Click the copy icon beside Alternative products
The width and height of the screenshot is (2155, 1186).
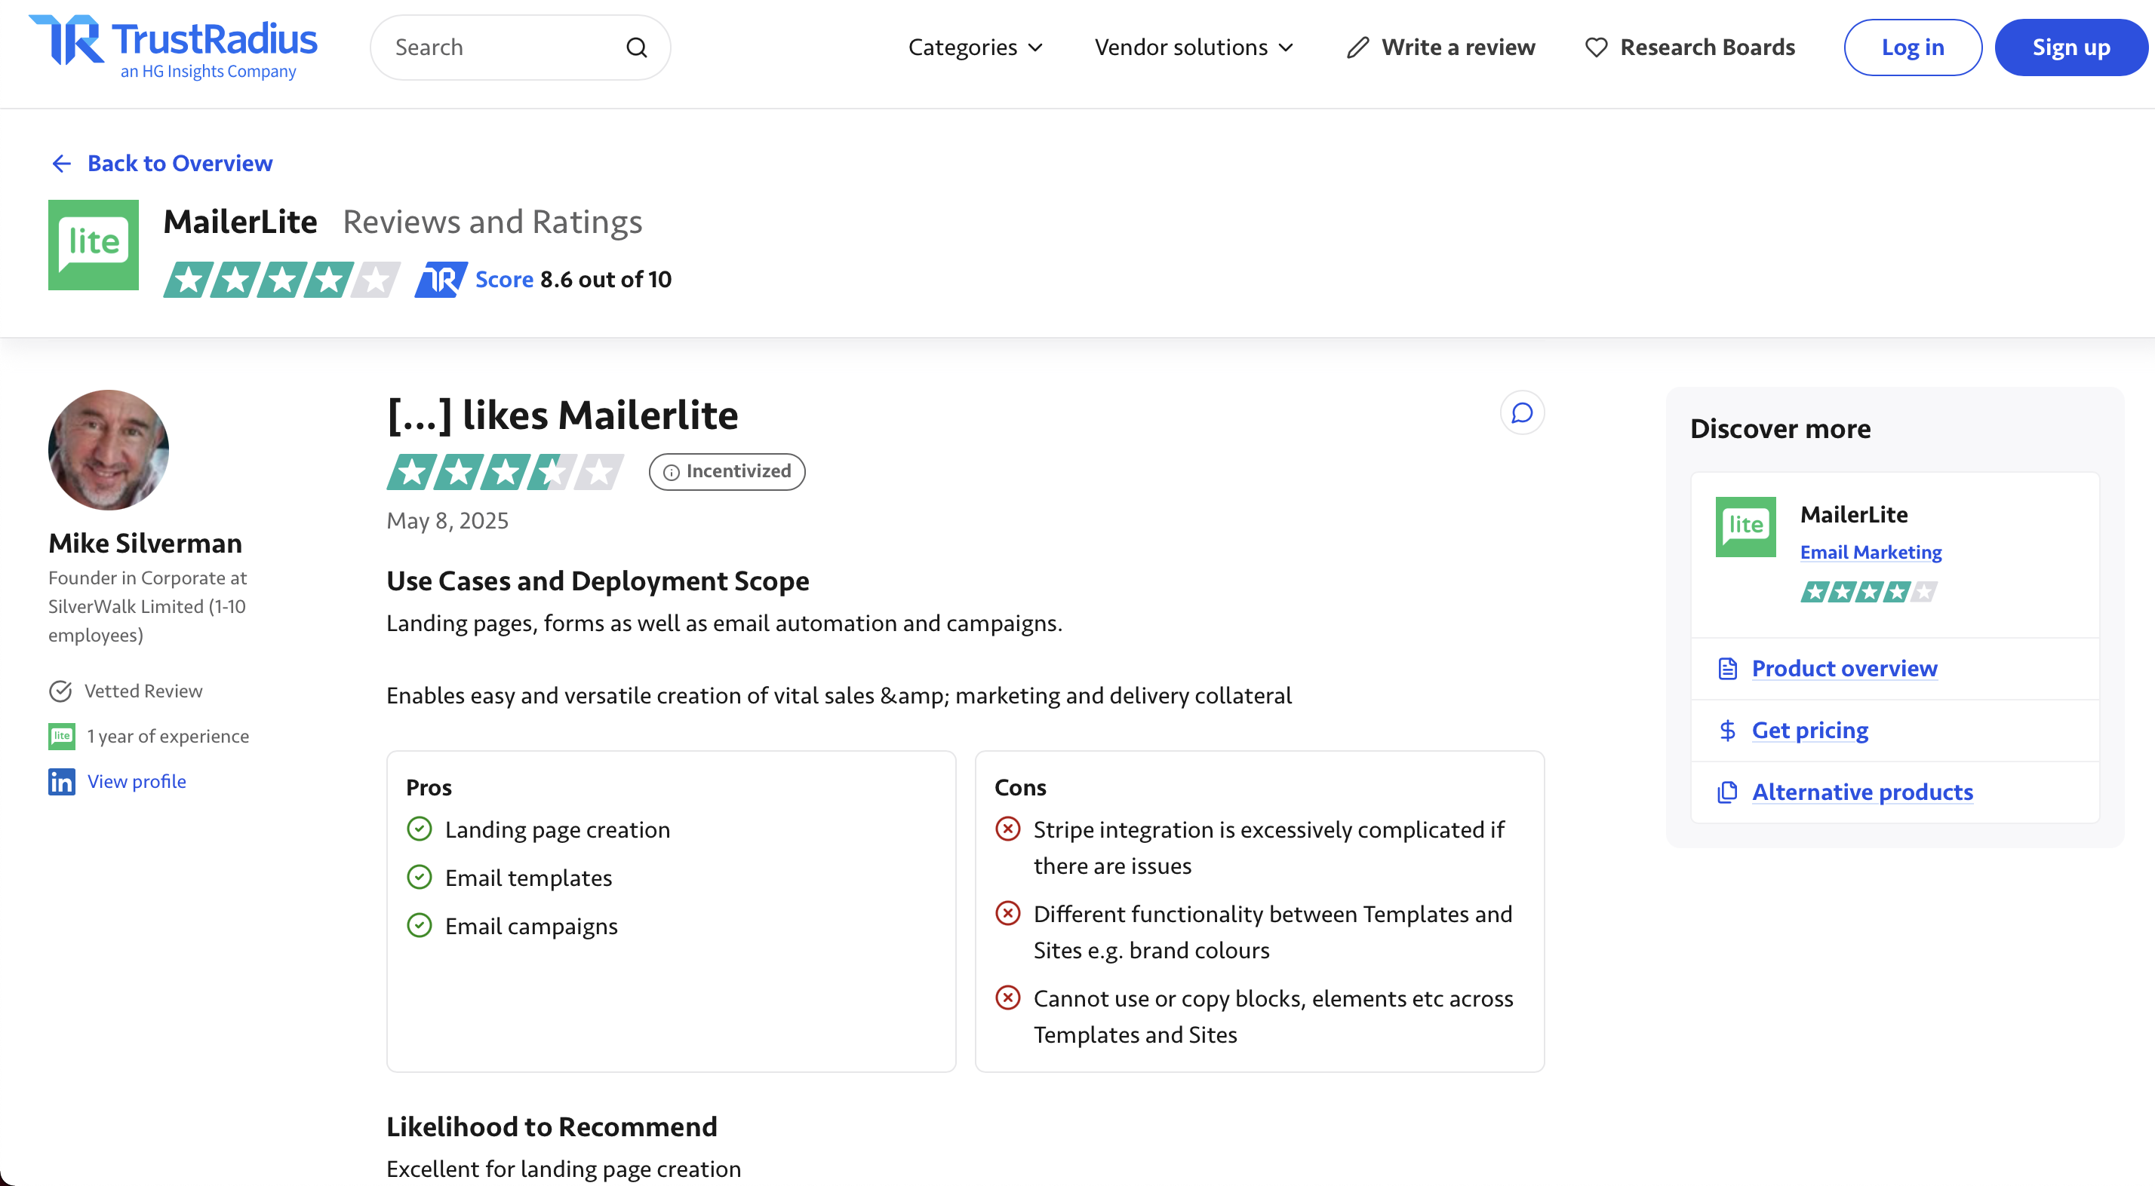[1727, 792]
